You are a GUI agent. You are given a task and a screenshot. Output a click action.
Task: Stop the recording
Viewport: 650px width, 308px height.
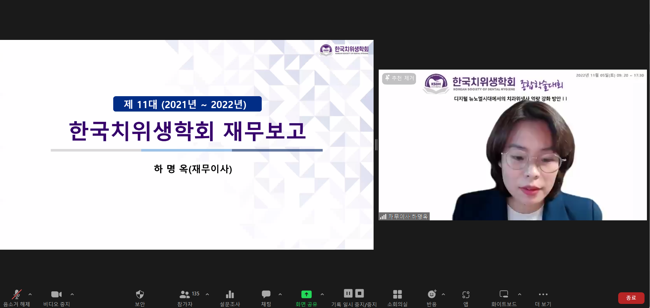click(x=359, y=293)
